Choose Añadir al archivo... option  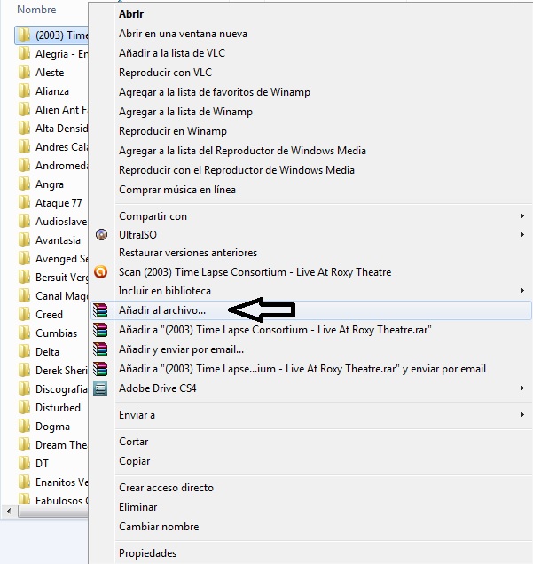tap(162, 310)
